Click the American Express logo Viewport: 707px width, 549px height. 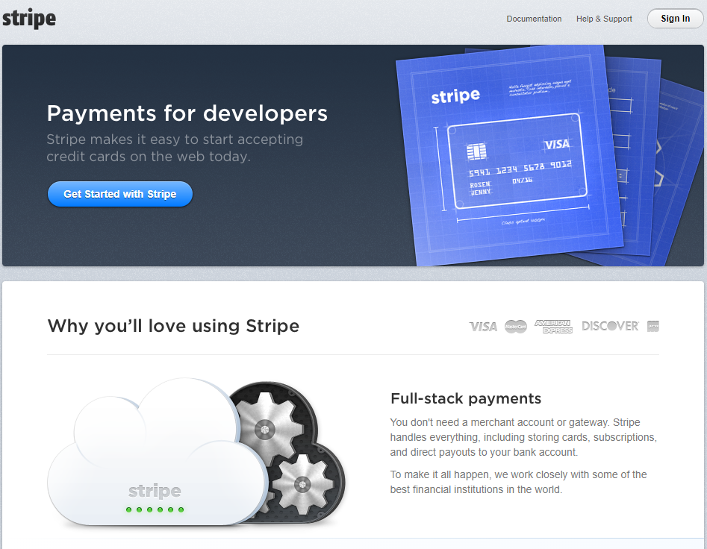coord(553,327)
